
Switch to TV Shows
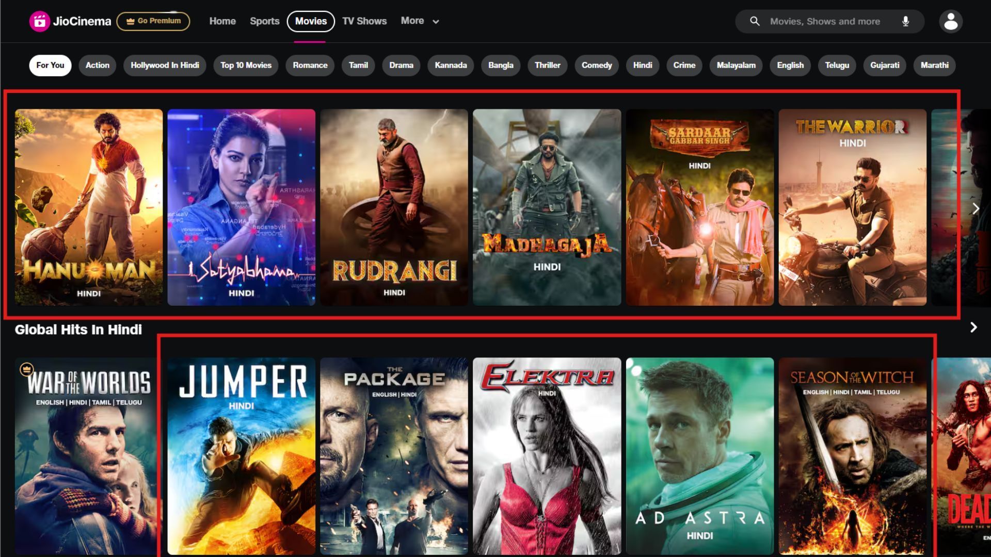pyautogui.click(x=364, y=21)
